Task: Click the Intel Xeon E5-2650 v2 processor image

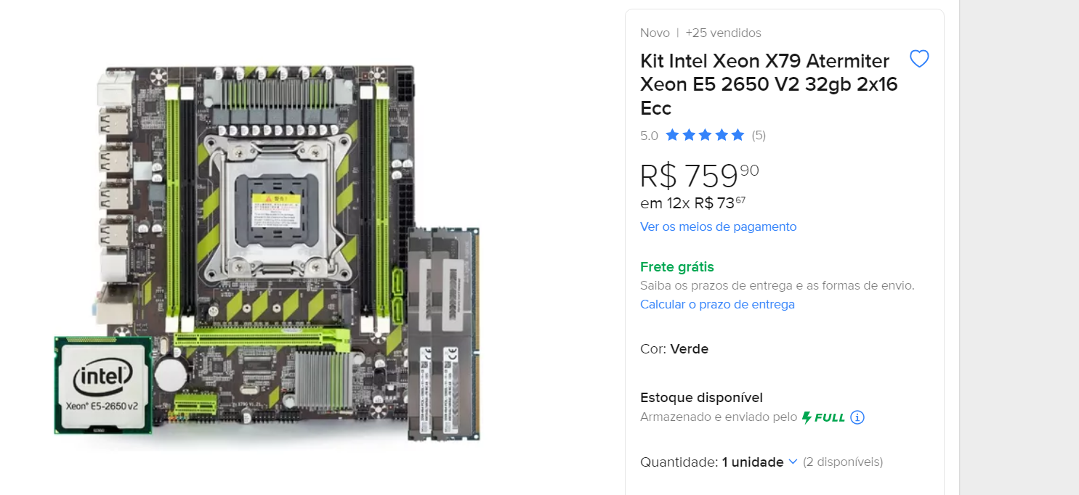Action: click(x=102, y=385)
